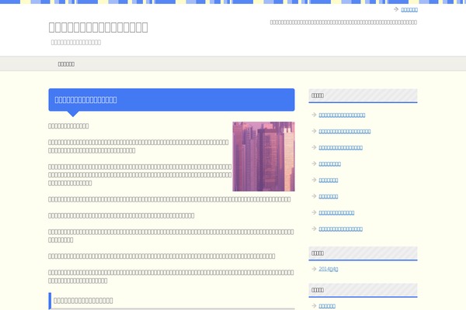The width and height of the screenshot is (466, 310).
Task: Select the single item in the gray navigation bar
Action: pos(66,64)
